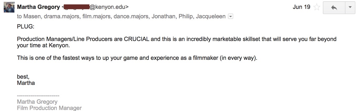Viewport: 357px width, 111px height.
Task: Open the More options dropdown beside Reply
Action: pos(350,7)
